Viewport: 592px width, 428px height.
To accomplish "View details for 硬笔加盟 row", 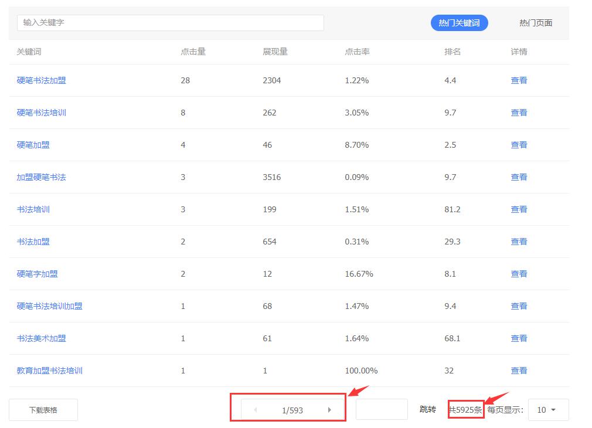I will pyautogui.click(x=519, y=145).
